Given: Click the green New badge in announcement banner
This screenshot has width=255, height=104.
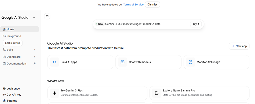Looking at the screenshot, I should (x=100, y=24).
